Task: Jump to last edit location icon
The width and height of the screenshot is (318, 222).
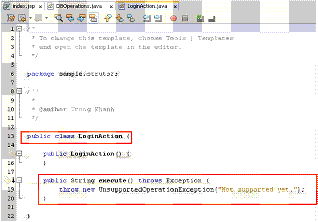Action: pos(11,18)
